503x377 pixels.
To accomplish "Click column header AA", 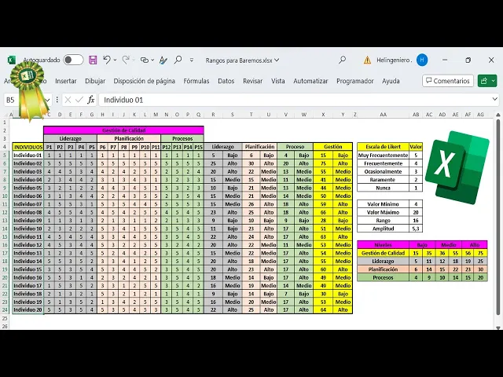I will click(x=383, y=115).
